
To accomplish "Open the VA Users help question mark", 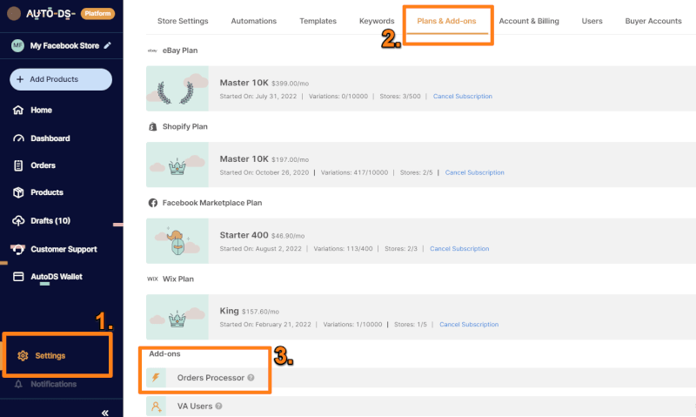I will click(x=218, y=406).
